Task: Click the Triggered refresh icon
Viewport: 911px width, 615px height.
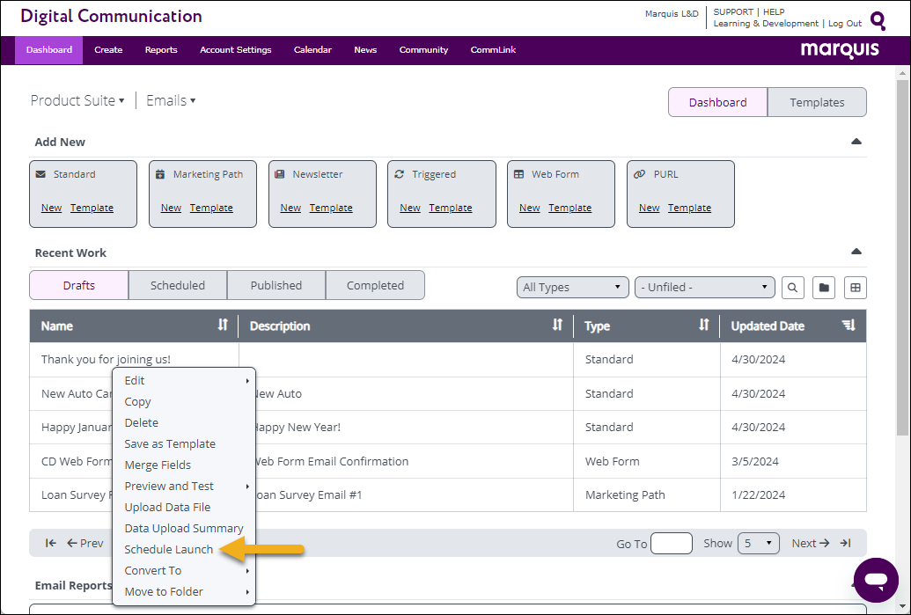Action: tap(399, 174)
